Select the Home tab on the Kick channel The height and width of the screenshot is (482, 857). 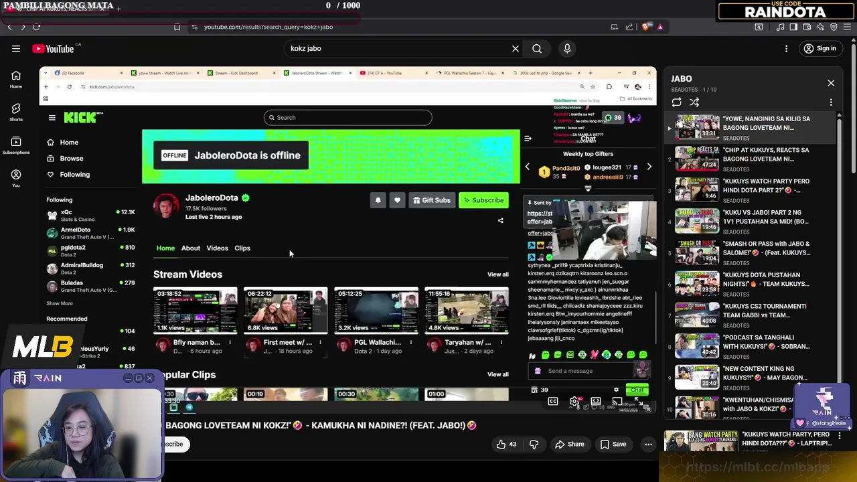coord(165,248)
